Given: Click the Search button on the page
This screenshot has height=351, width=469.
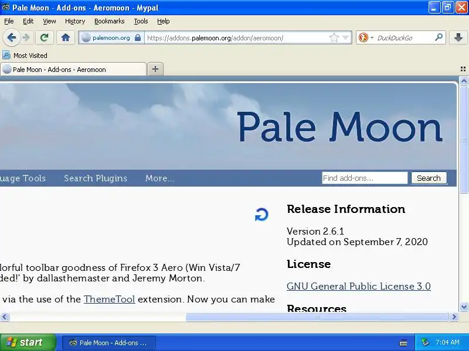Looking at the screenshot, I should pyautogui.click(x=429, y=178).
